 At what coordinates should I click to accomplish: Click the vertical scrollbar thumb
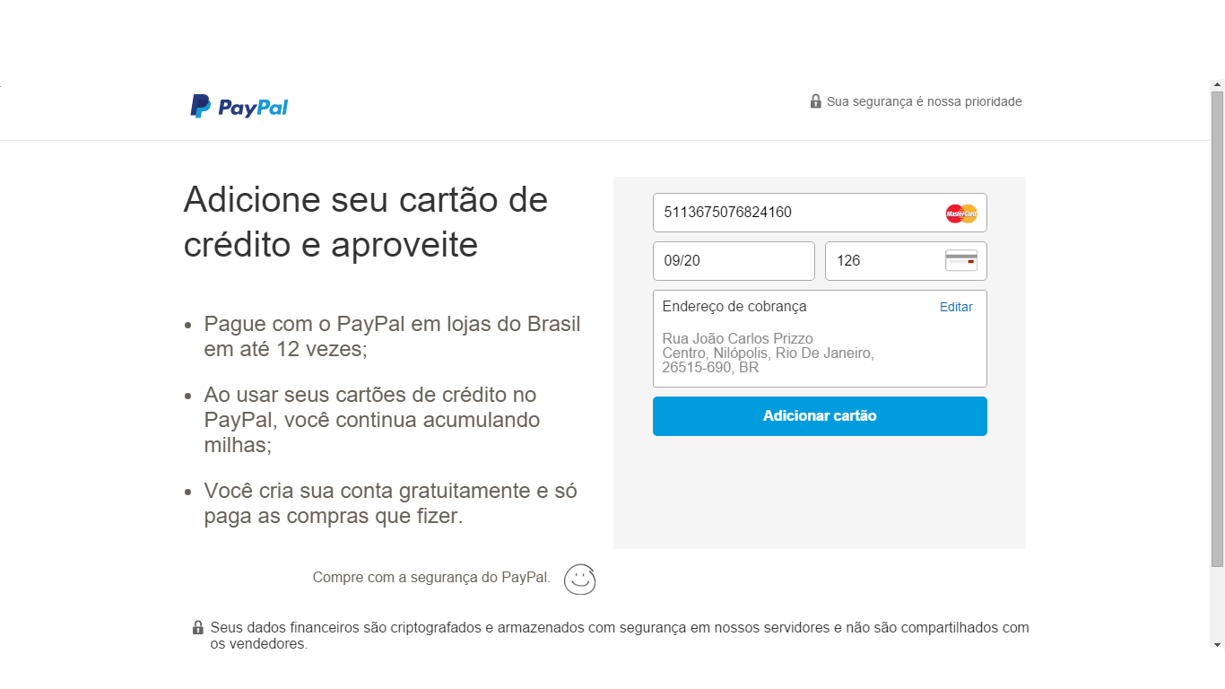[1217, 329]
